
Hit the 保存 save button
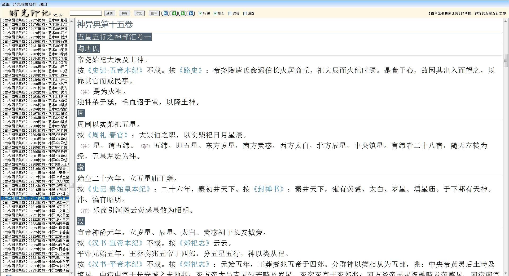[124, 13]
